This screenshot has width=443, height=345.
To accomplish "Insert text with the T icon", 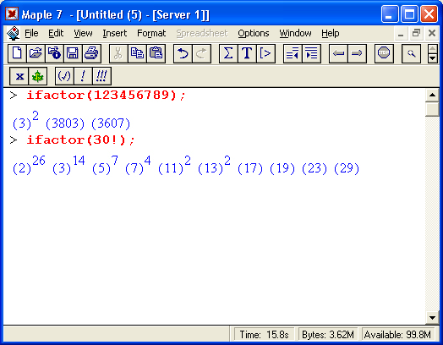I will 247,53.
